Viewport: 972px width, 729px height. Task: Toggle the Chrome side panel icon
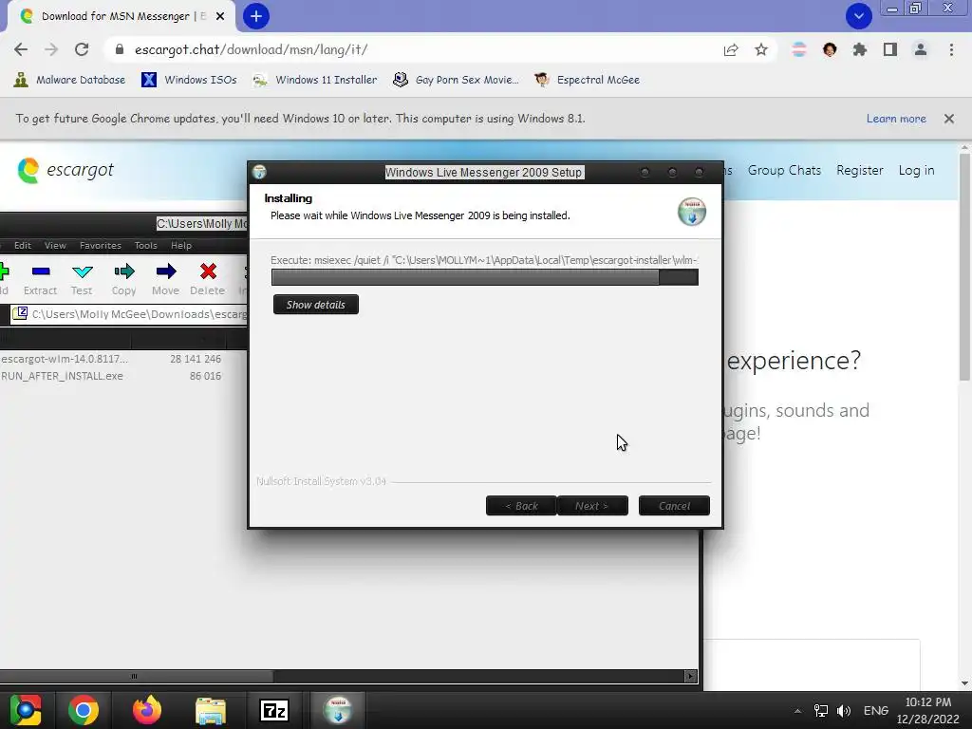[x=890, y=49]
